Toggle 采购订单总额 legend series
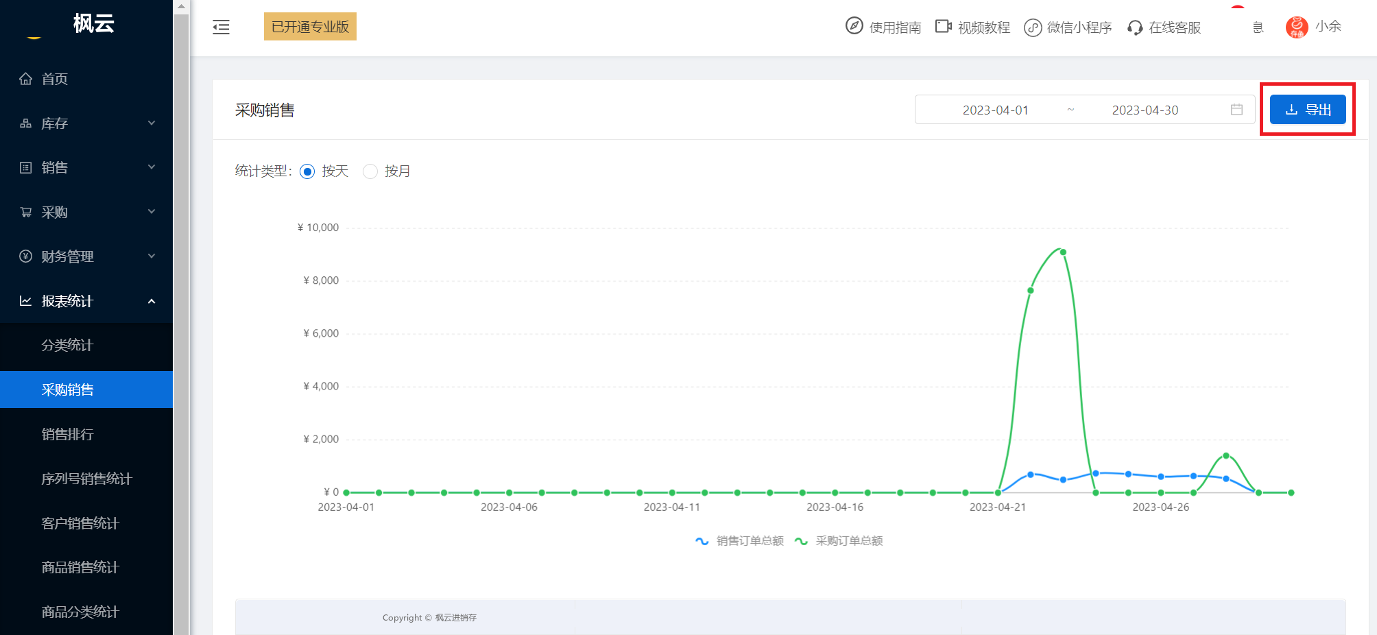The height and width of the screenshot is (635, 1377). click(x=838, y=541)
